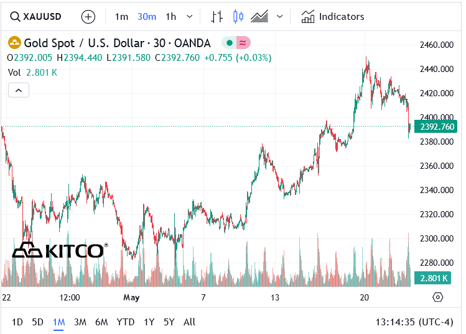
Task: Select the area chart style icon
Action: click(259, 17)
